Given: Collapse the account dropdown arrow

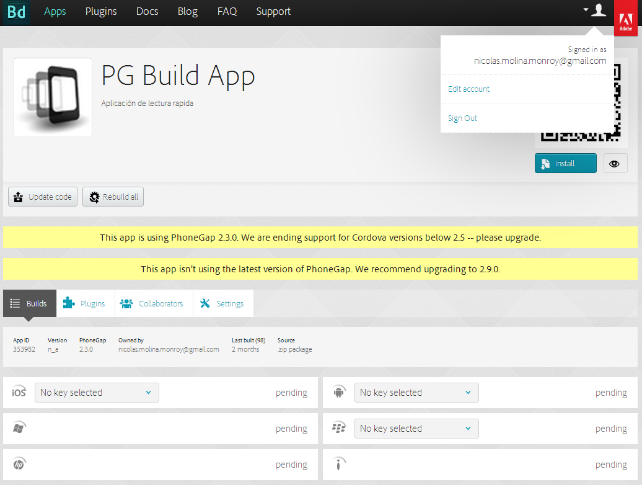Looking at the screenshot, I should click(x=586, y=9).
